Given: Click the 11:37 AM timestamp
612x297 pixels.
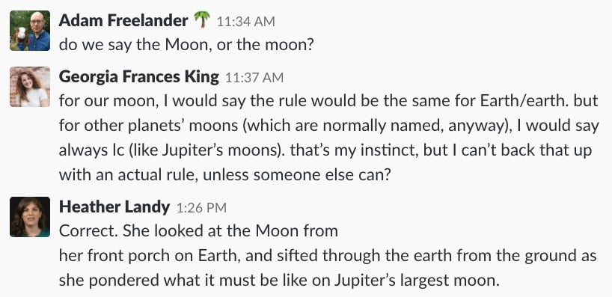Looking at the screenshot, I should 254,78.
